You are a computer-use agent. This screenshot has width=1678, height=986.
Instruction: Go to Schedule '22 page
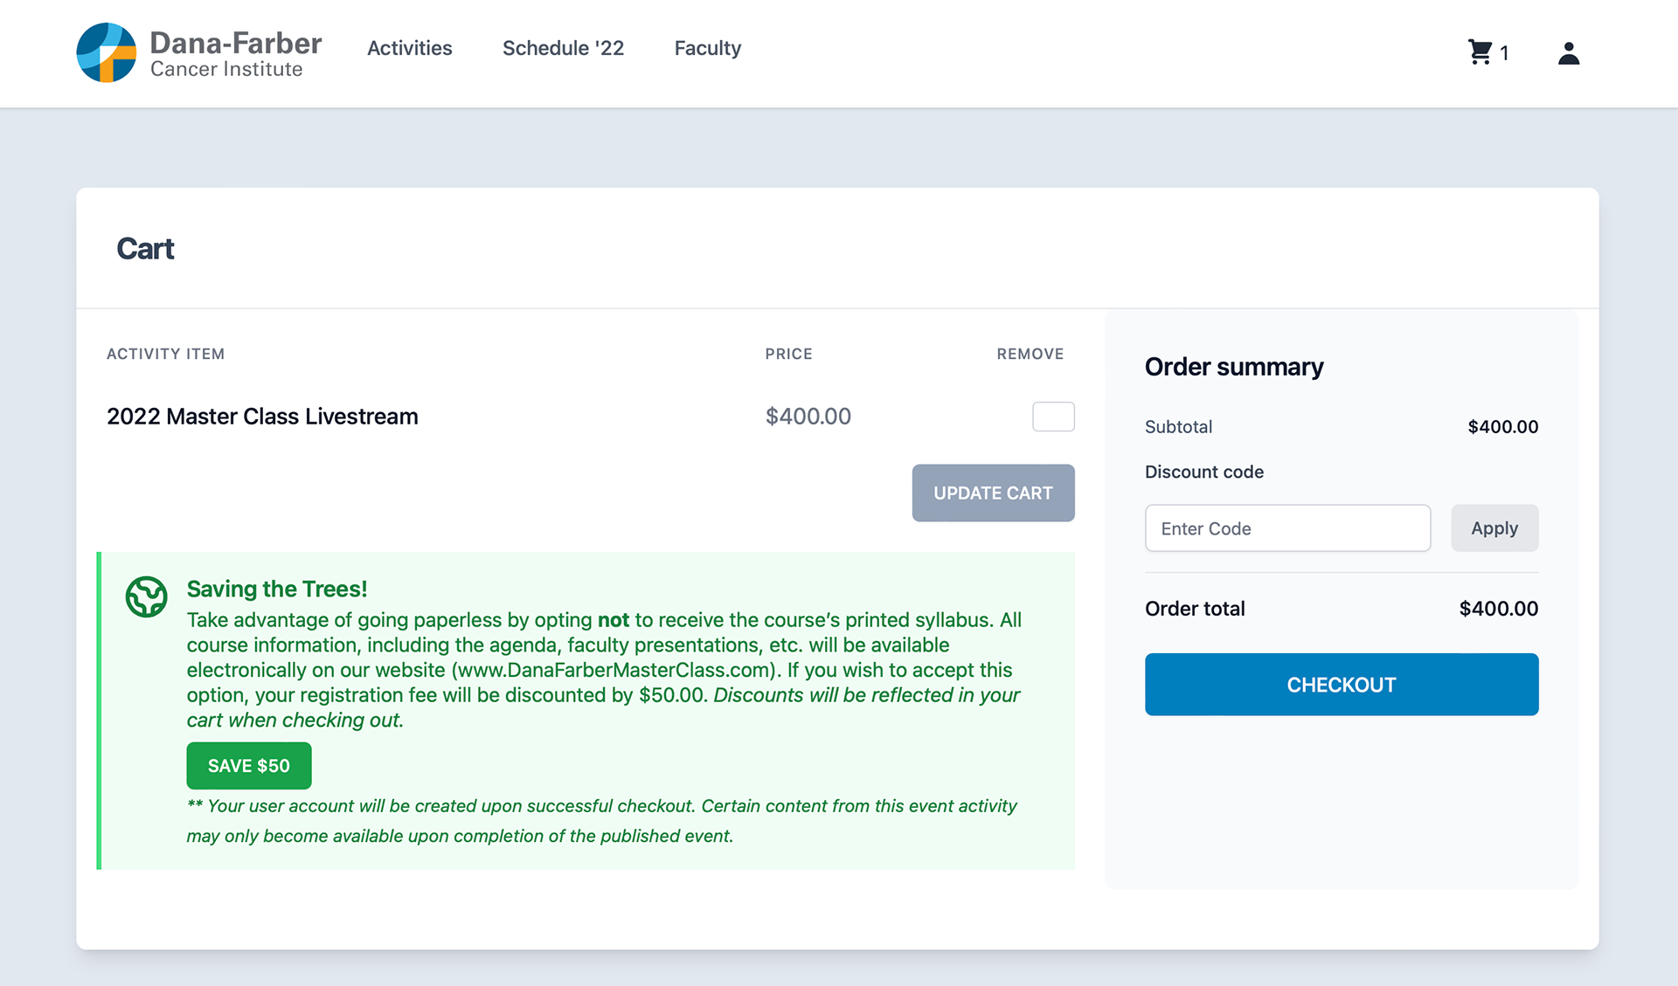tap(563, 48)
